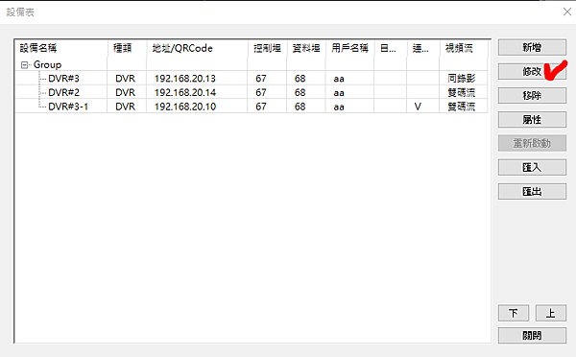The width and height of the screenshot is (576, 357).
Task: Sort by 種類 column header
Action: (128, 48)
